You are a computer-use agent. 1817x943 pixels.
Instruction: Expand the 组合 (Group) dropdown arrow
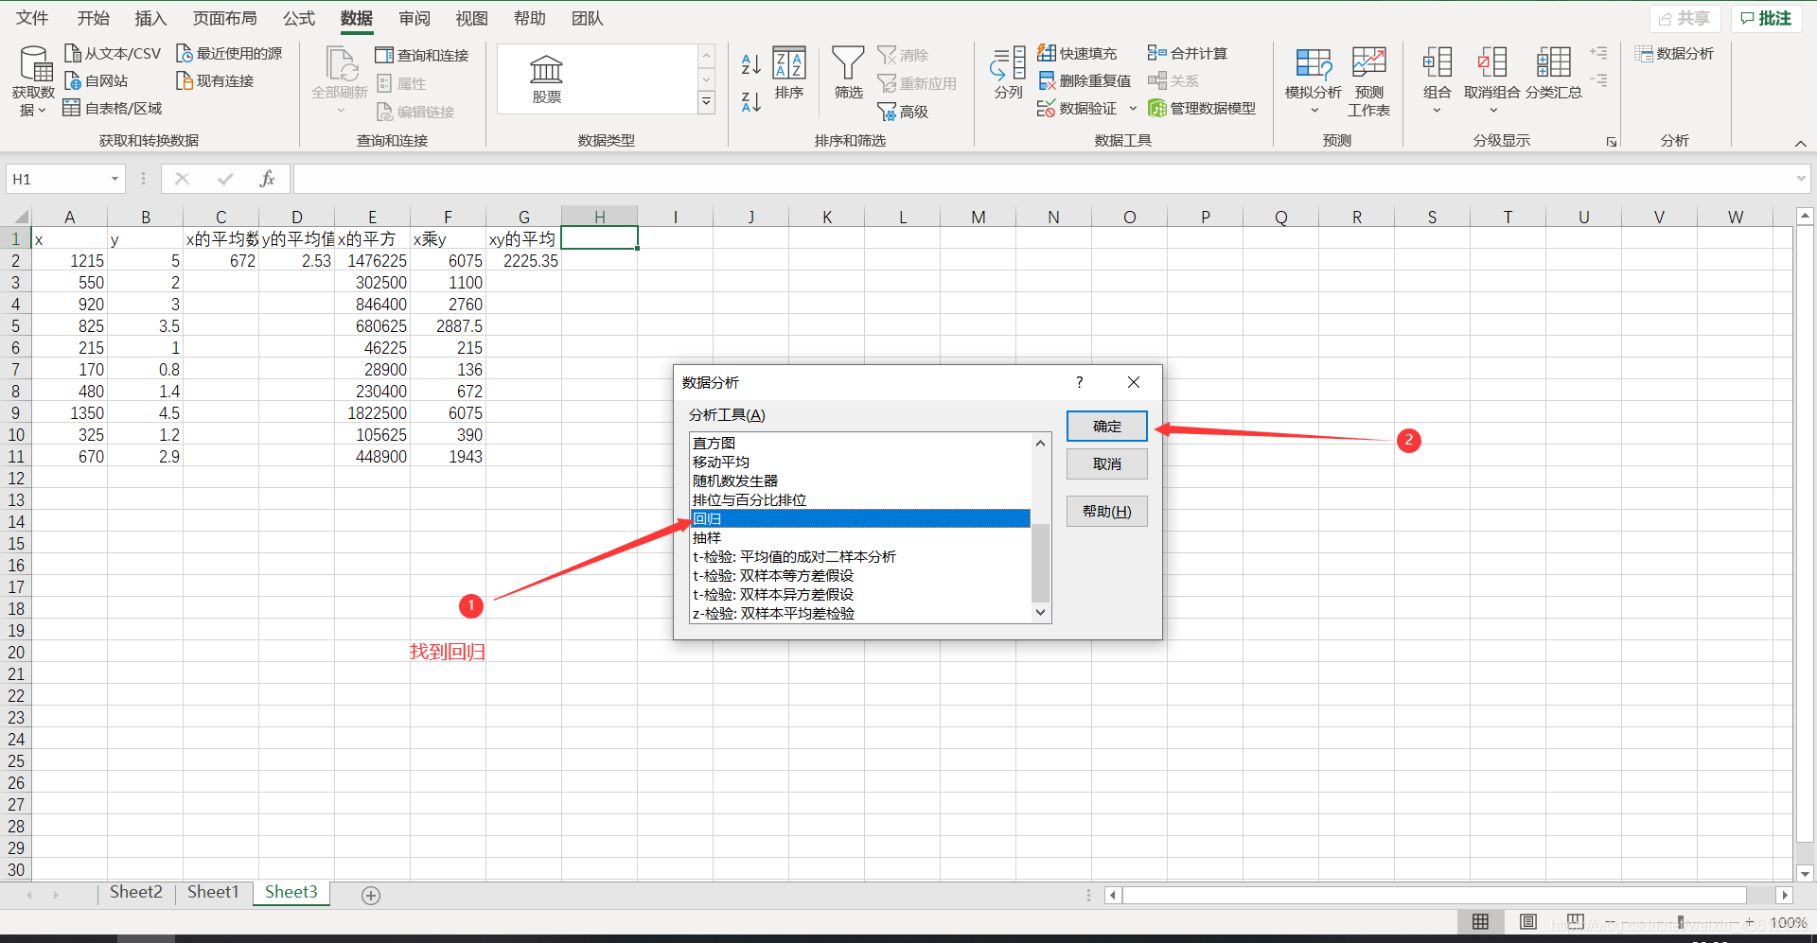coord(1437,111)
